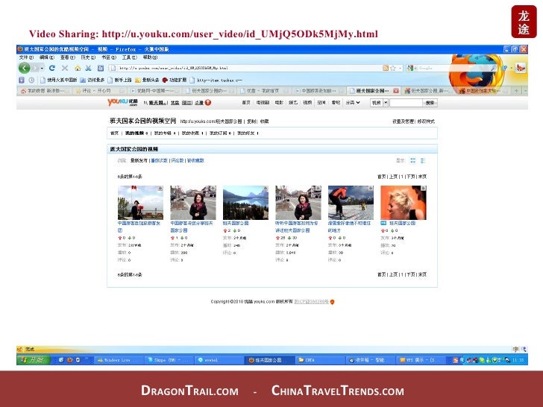This screenshot has height=407, width=543.
Task: Open the Google search engine selector
Action: (412, 68)
